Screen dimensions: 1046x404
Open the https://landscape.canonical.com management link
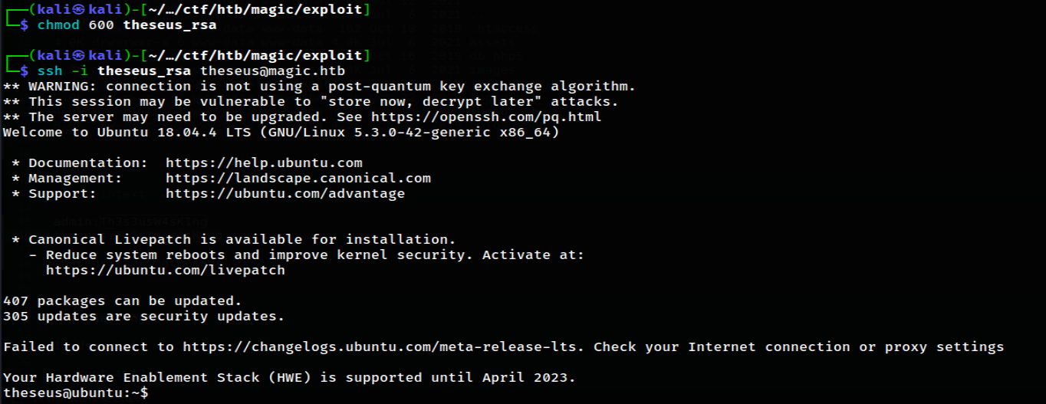click(298, 179)
